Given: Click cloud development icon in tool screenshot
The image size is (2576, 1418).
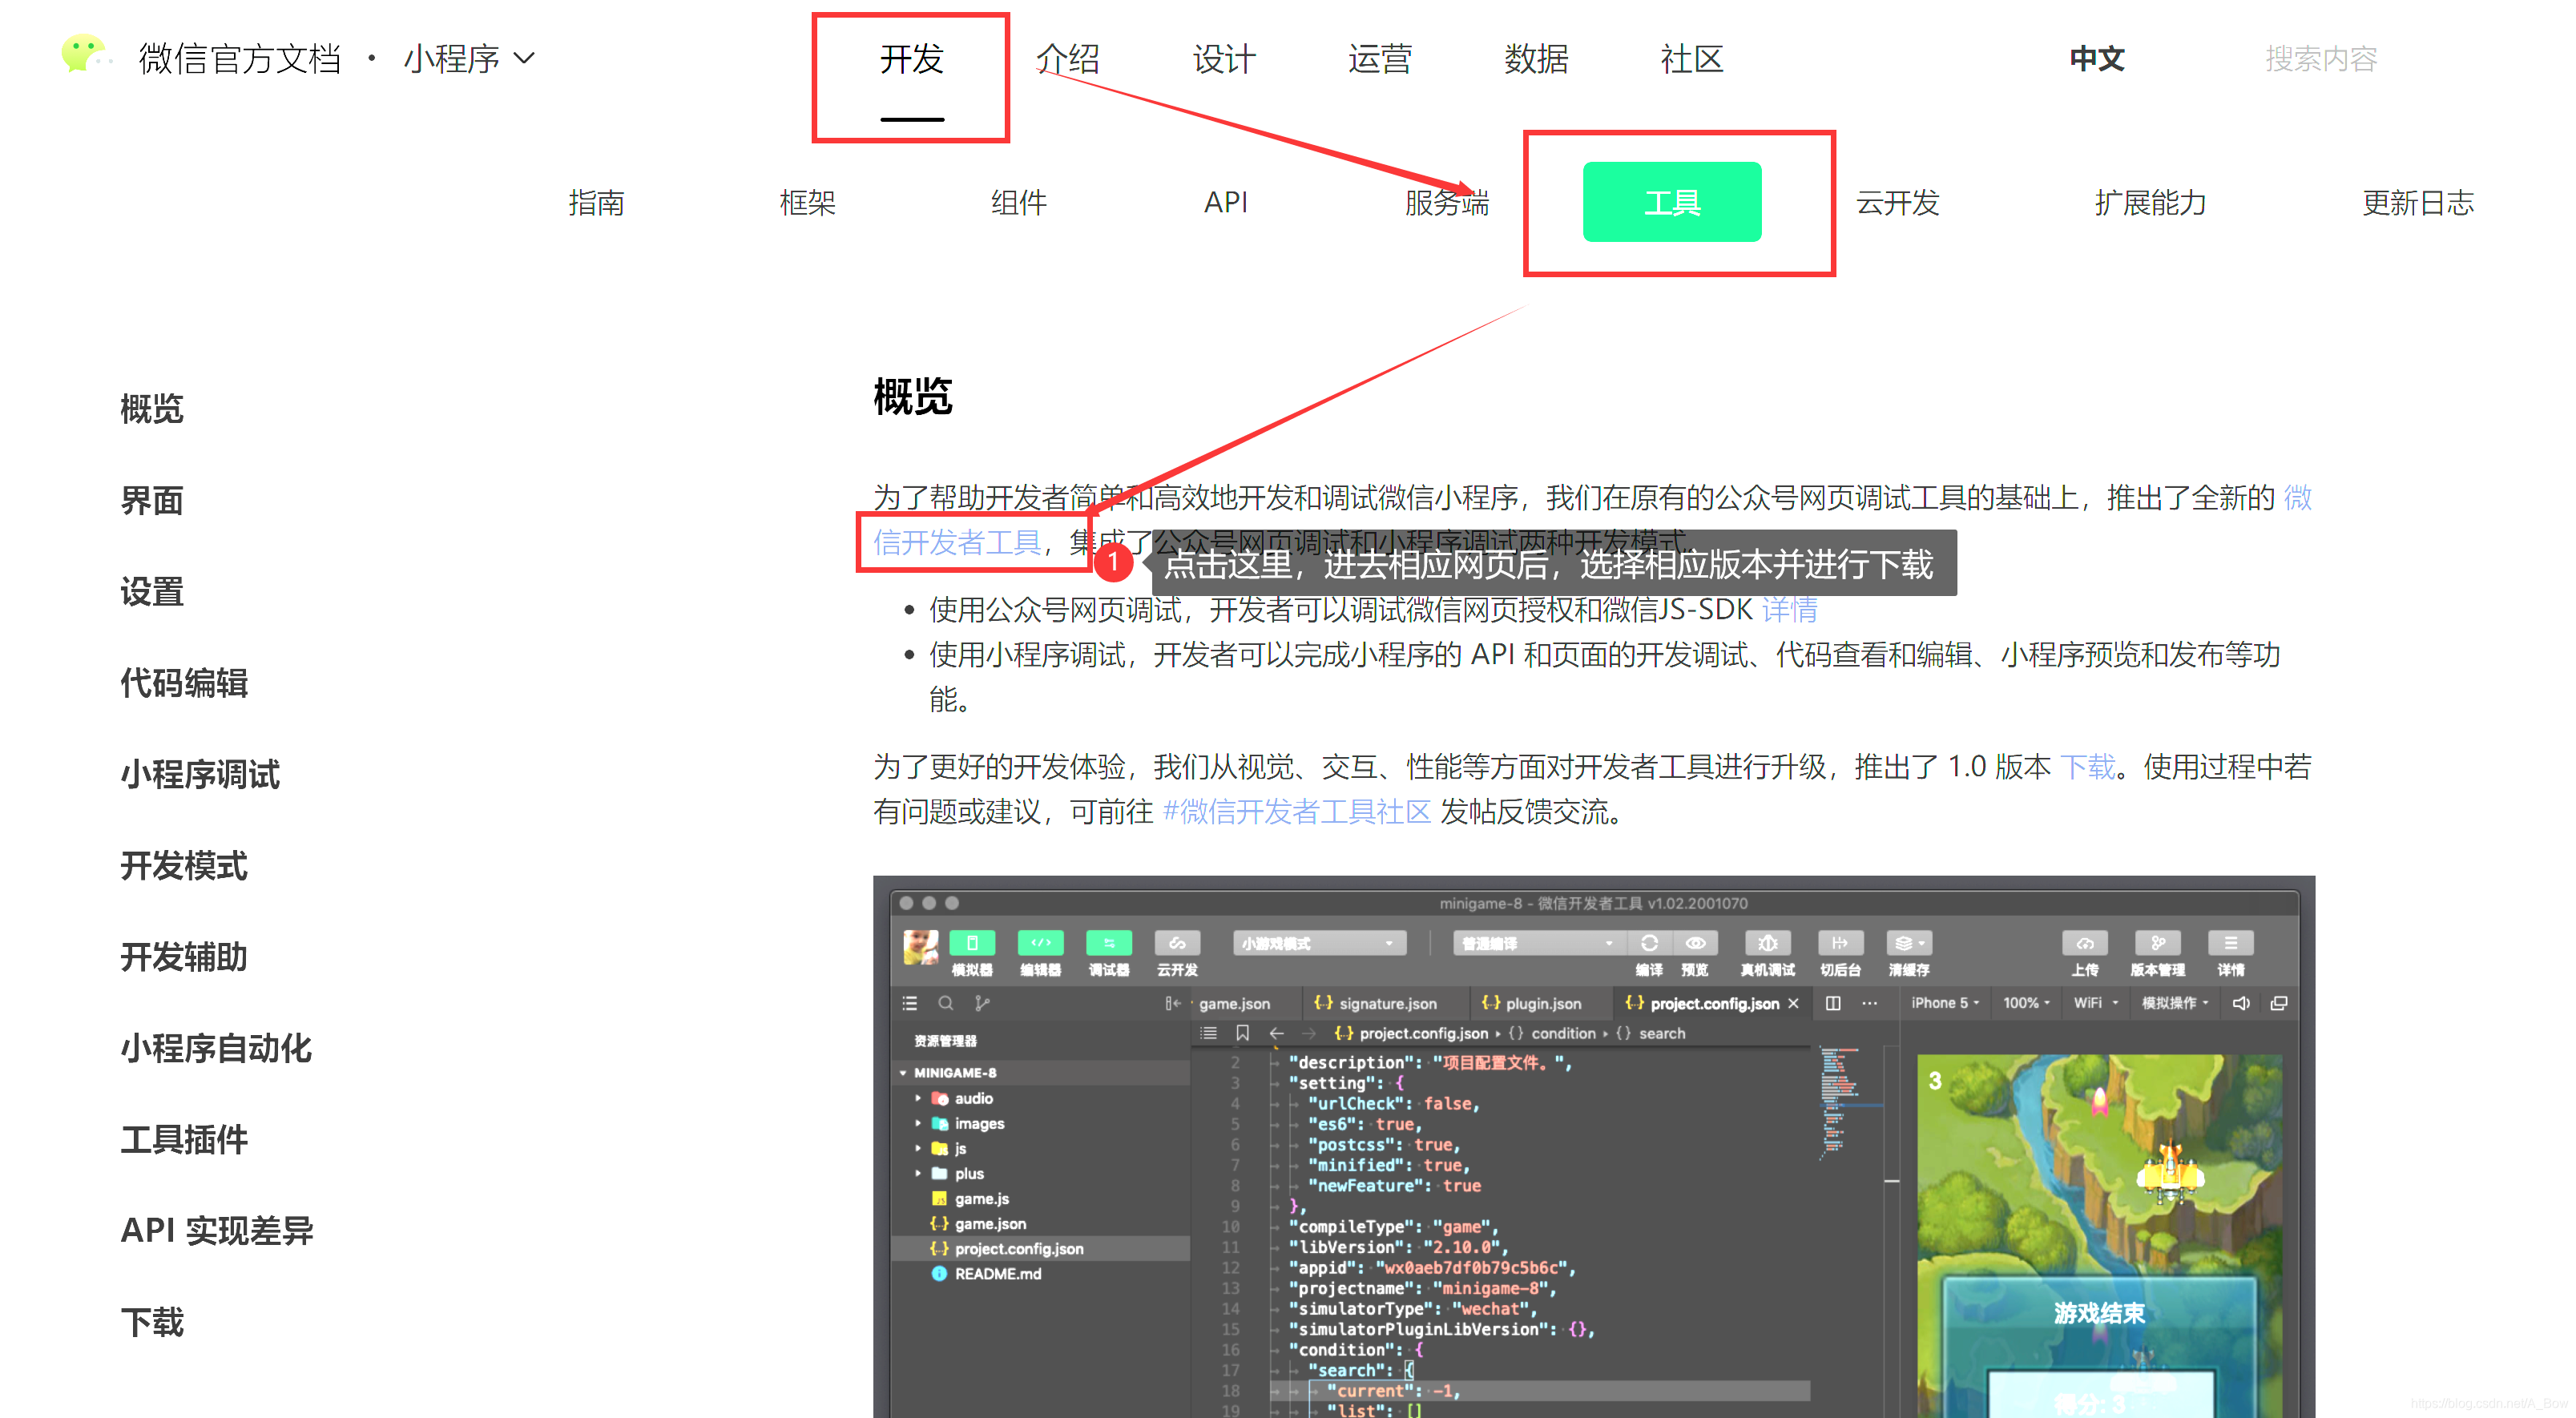Looking at the screenshot, I should (1177, 943).
